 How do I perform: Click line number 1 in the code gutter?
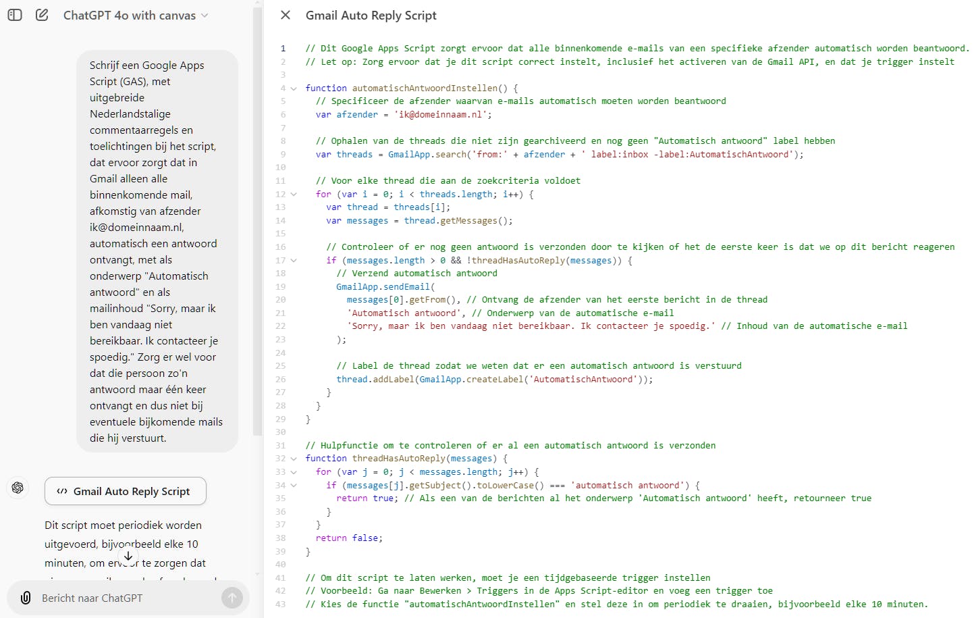click(283, 48)
